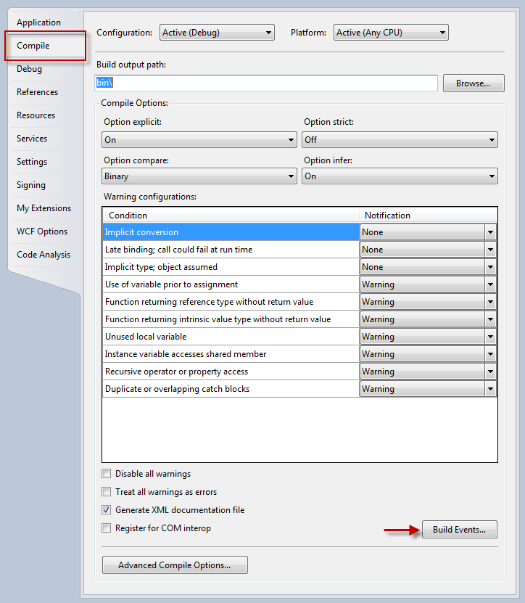The height and width of the screenshot is (603, 525).
Task: Click the Build Events button
Action: pyautogui.click(x=459, y=530)
